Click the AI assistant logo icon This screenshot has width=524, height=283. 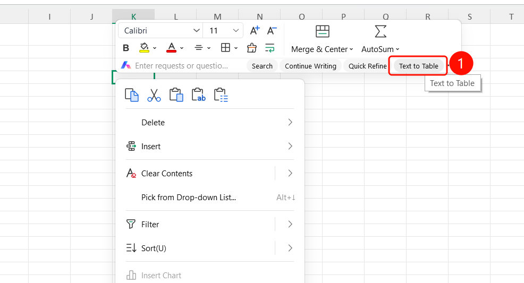(x=126, y=65)
